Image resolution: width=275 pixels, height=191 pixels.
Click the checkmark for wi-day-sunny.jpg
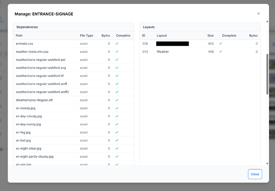pos(117,124)
